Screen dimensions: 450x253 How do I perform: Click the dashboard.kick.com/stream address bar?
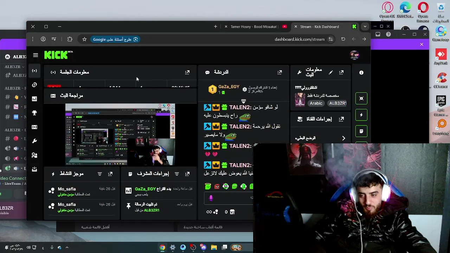pyautogui.click(x=300, y=39)
